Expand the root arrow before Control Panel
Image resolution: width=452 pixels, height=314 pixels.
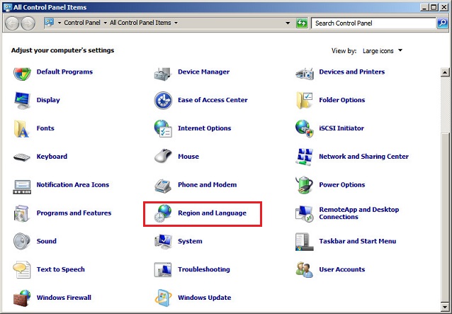[60, 23]
